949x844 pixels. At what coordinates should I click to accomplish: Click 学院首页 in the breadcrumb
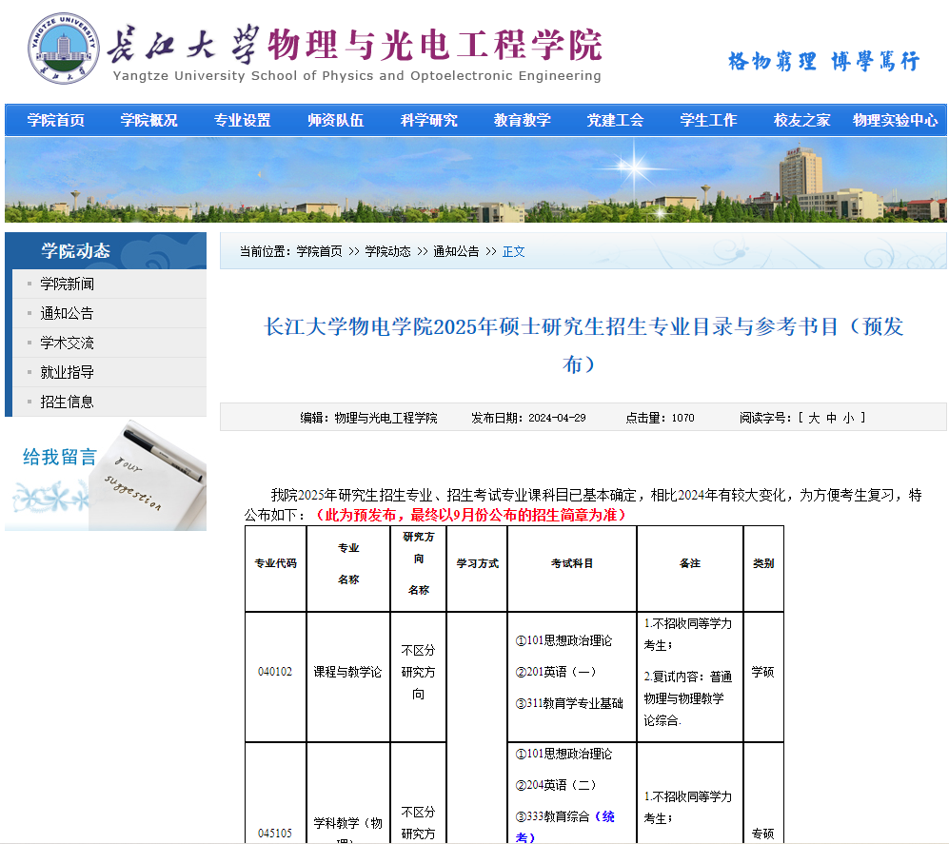point(319,252)
